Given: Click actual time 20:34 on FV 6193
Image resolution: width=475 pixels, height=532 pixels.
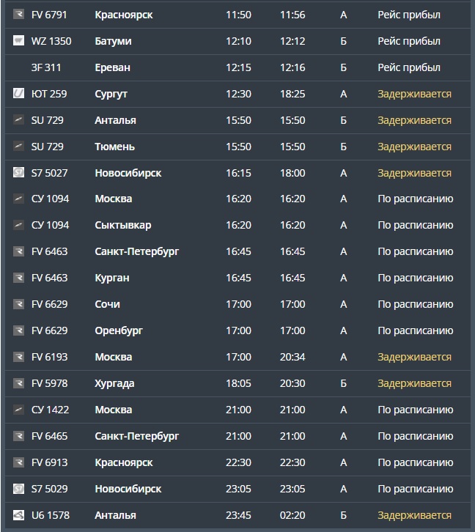Looking at the screenshot, I should point(292,357).
